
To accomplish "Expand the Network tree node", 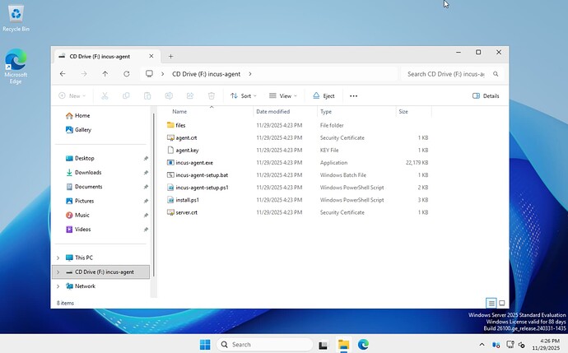I will [58, 286].
